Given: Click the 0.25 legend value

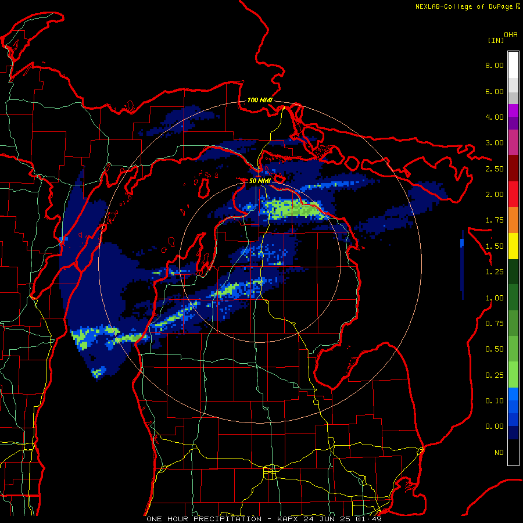Looking at the screenshot, I should tap(495, 375).
